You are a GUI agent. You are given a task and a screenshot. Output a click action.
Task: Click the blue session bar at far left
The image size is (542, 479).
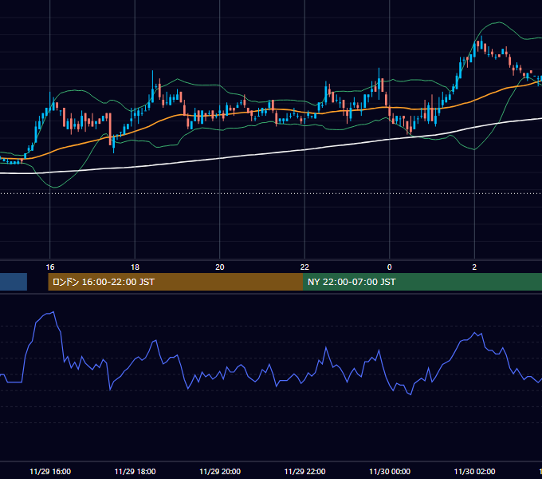[14, 282]
